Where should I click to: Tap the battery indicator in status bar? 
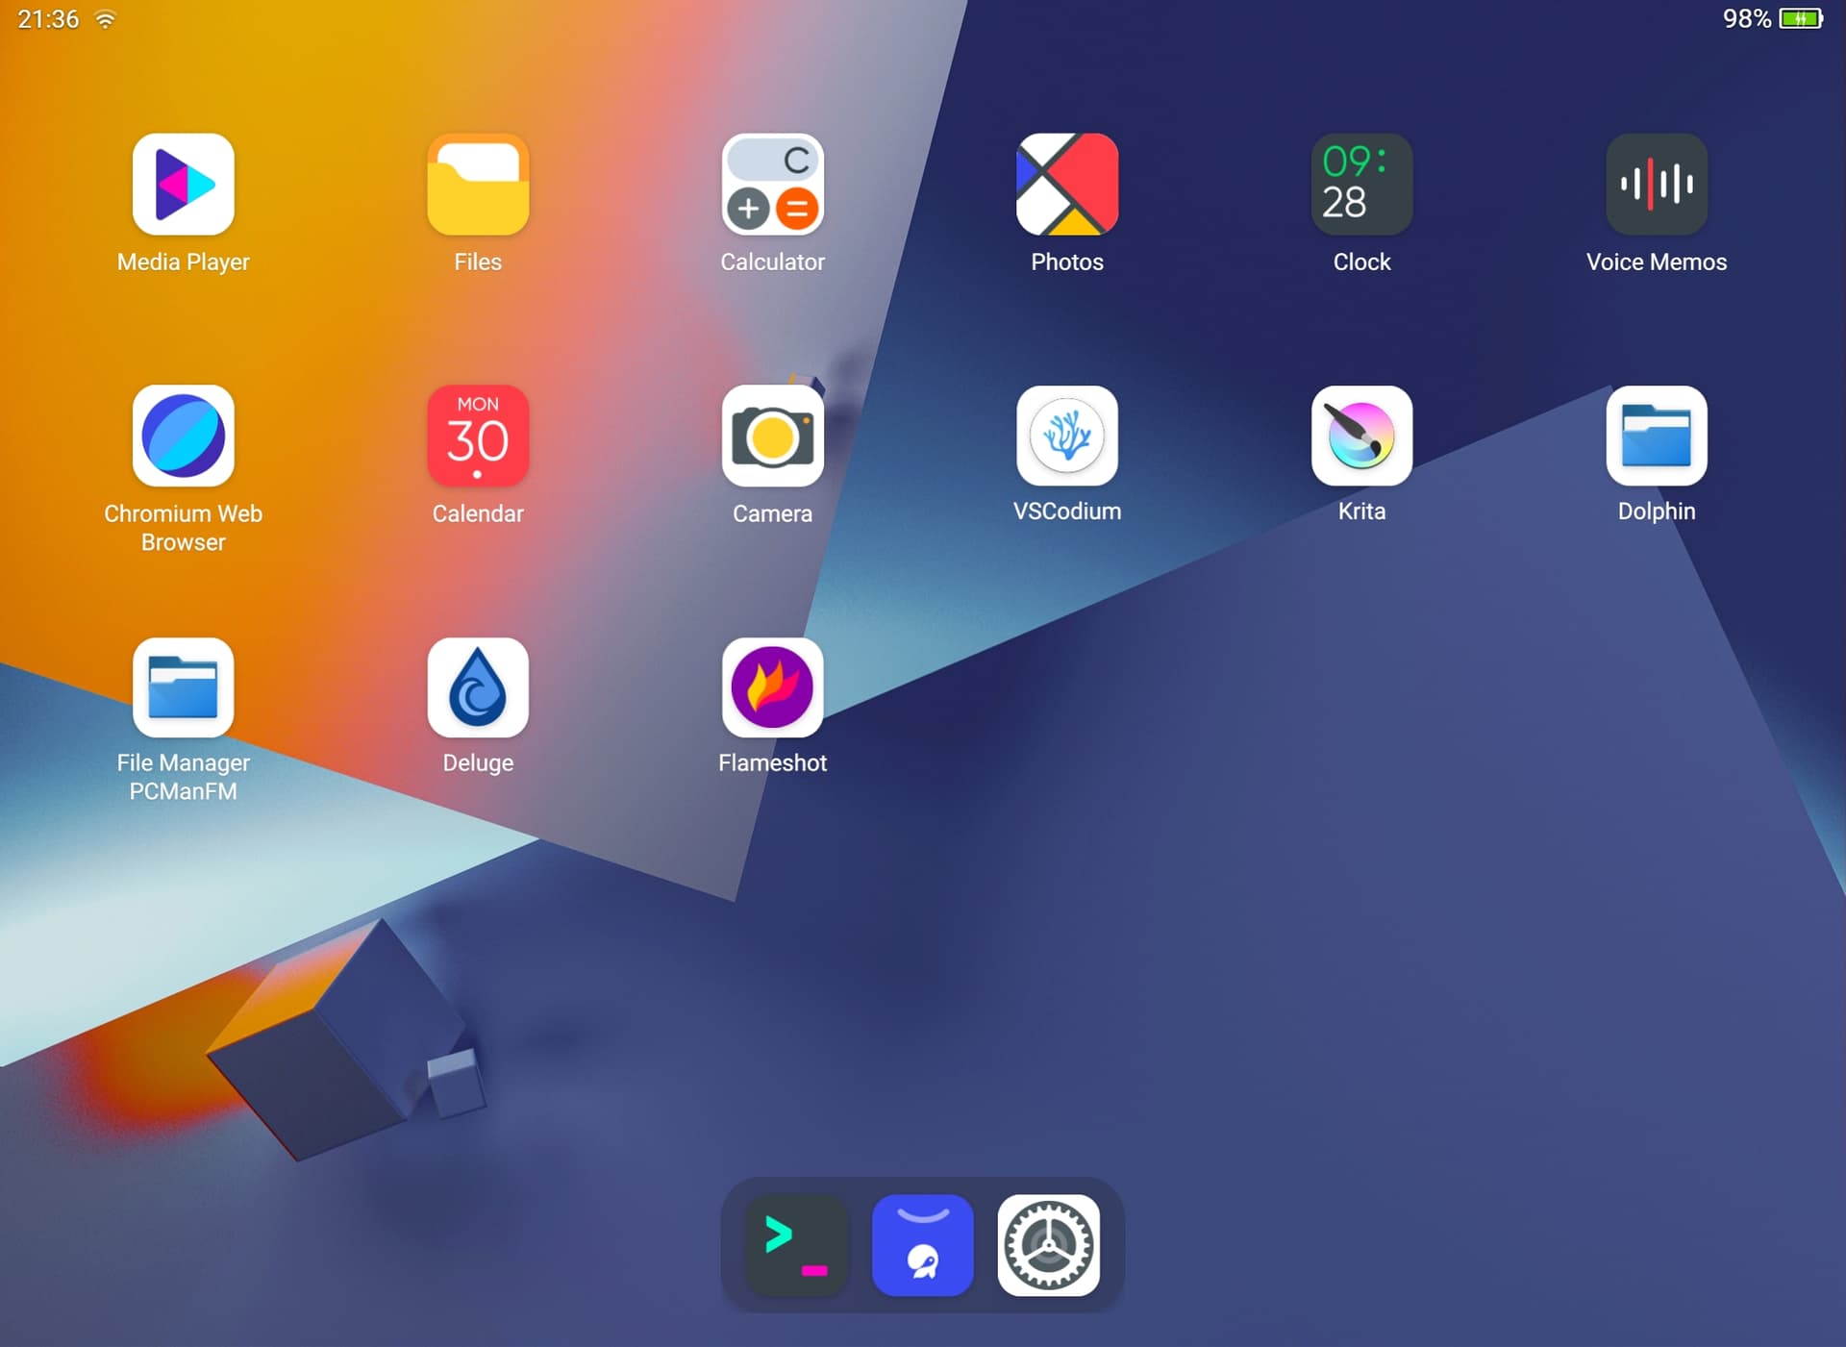coord(1801,18)
